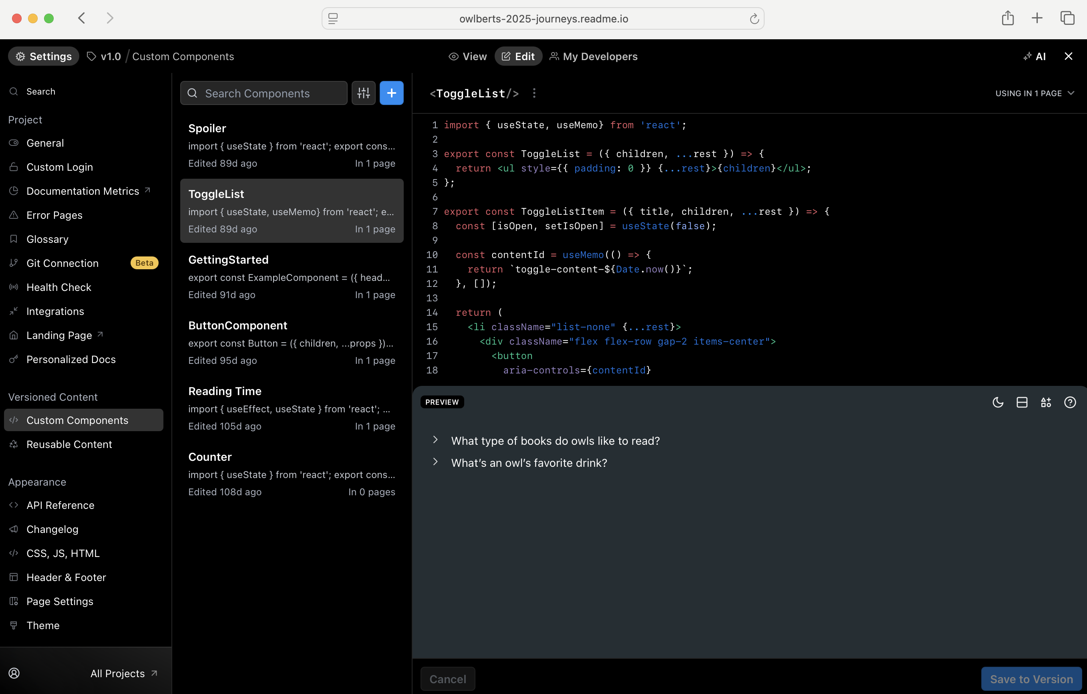The height and width of the screenshot is (694, 1087).
Task: Reload the page in the address bar
Action: (x=754, y=18)
